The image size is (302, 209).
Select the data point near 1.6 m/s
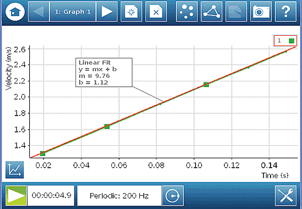coord(107,127)
